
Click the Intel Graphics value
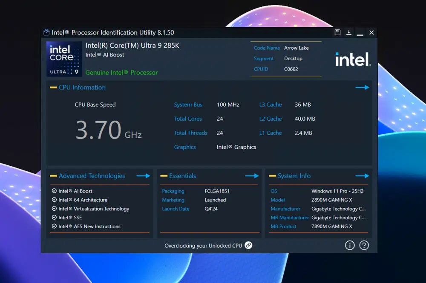(236, 147)
